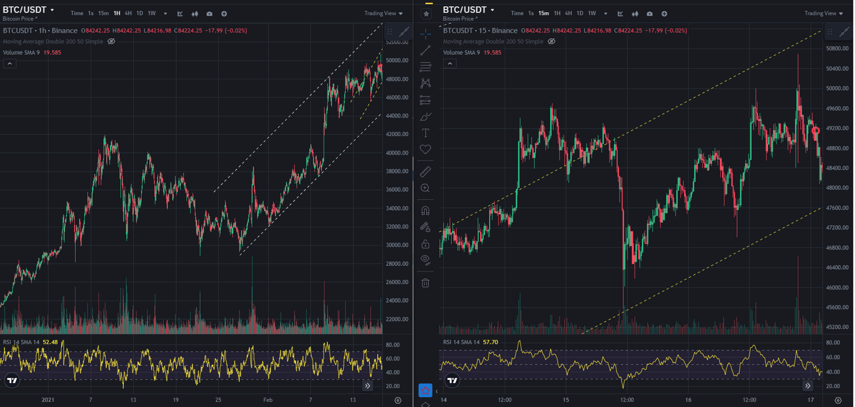Select the XABCD pattern tool

pyautogui.click(x=425, y=83)
